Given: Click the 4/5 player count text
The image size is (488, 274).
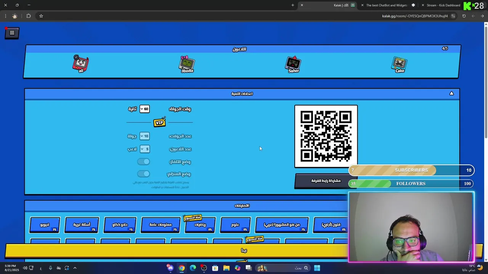Looking at the screenshot, I should coord(445,49).
